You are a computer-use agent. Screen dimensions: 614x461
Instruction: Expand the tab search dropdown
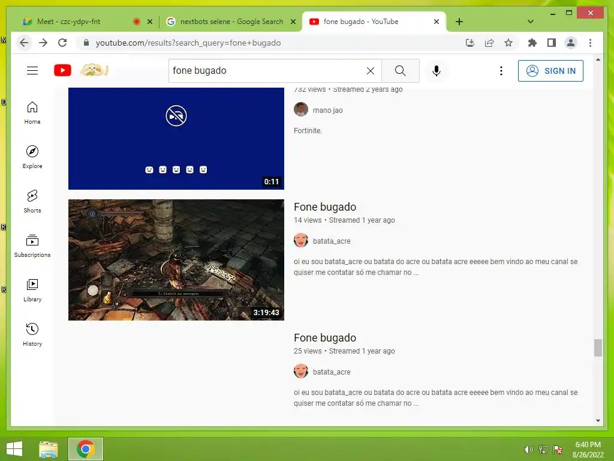(531, 22)
